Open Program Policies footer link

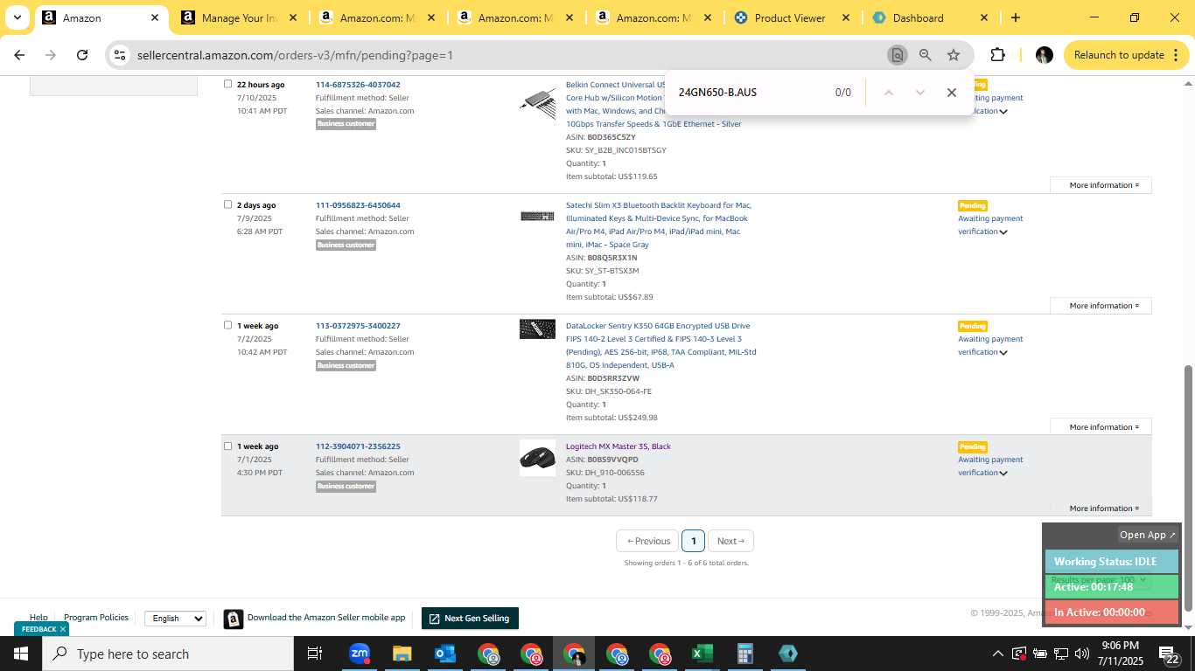click(x=96, y=618)
